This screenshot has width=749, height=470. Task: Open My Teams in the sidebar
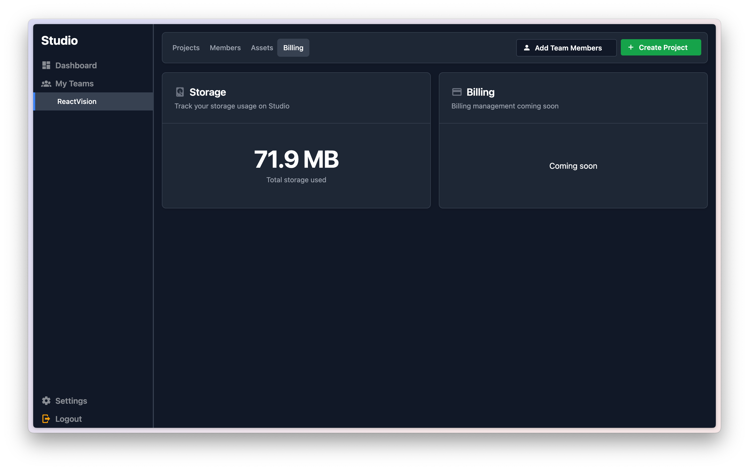tap(93, 84)
